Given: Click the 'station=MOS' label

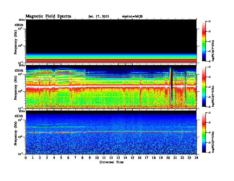Looking at the screenshot, I should pyautogui.click(x=132, y=17).
